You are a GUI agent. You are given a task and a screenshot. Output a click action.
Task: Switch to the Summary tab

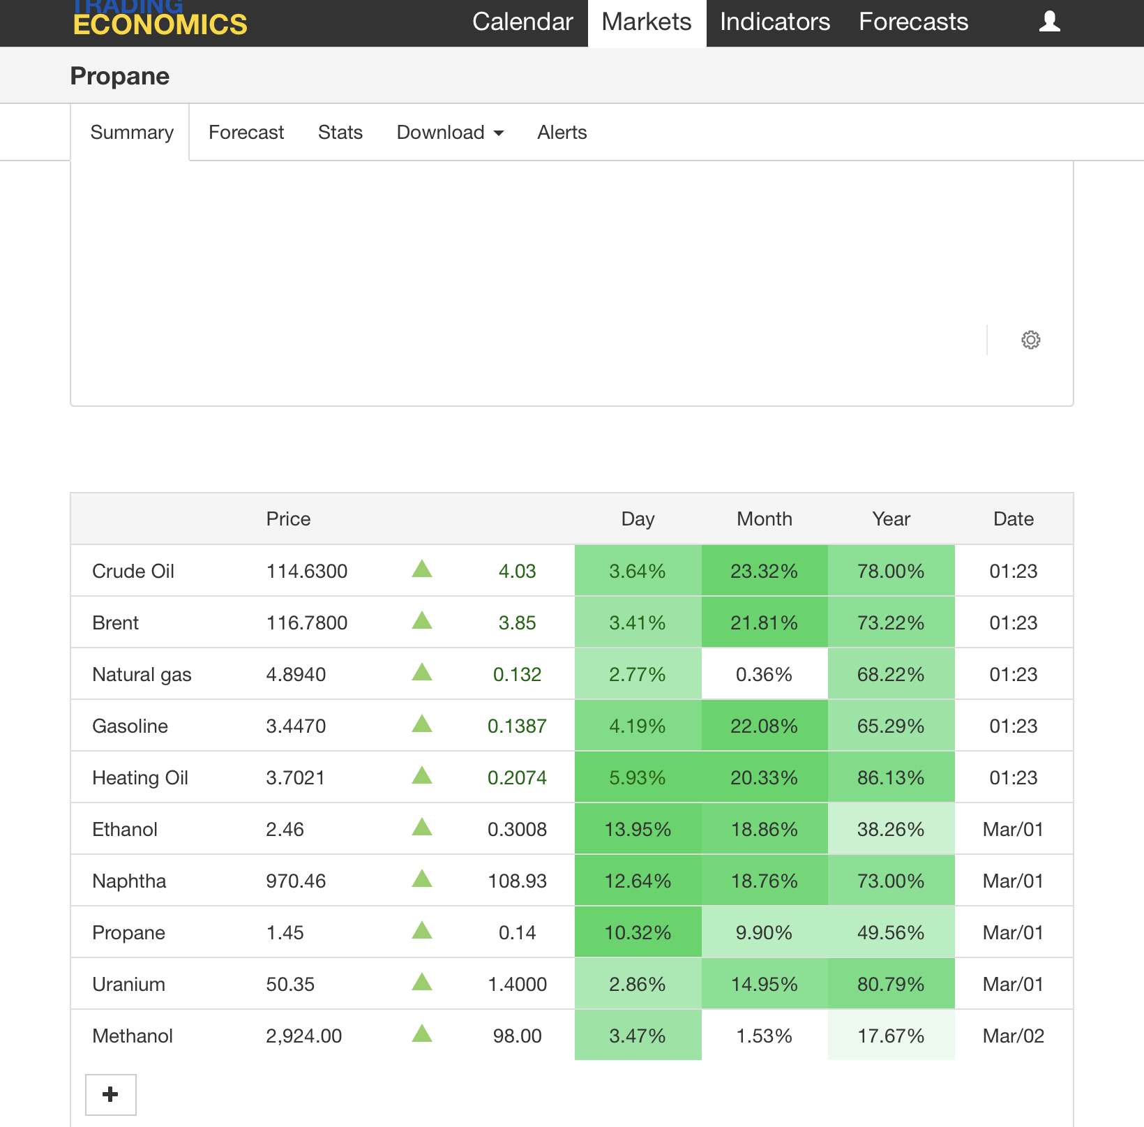131,133
